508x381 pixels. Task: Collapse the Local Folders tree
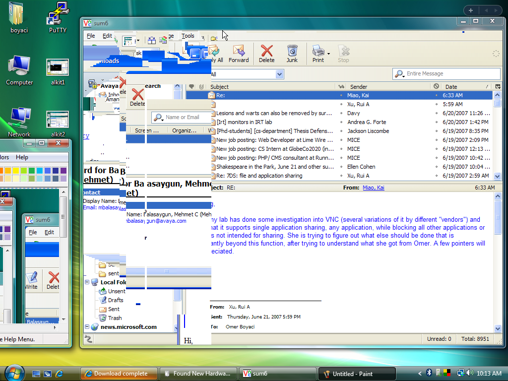(x=87, y=282)
